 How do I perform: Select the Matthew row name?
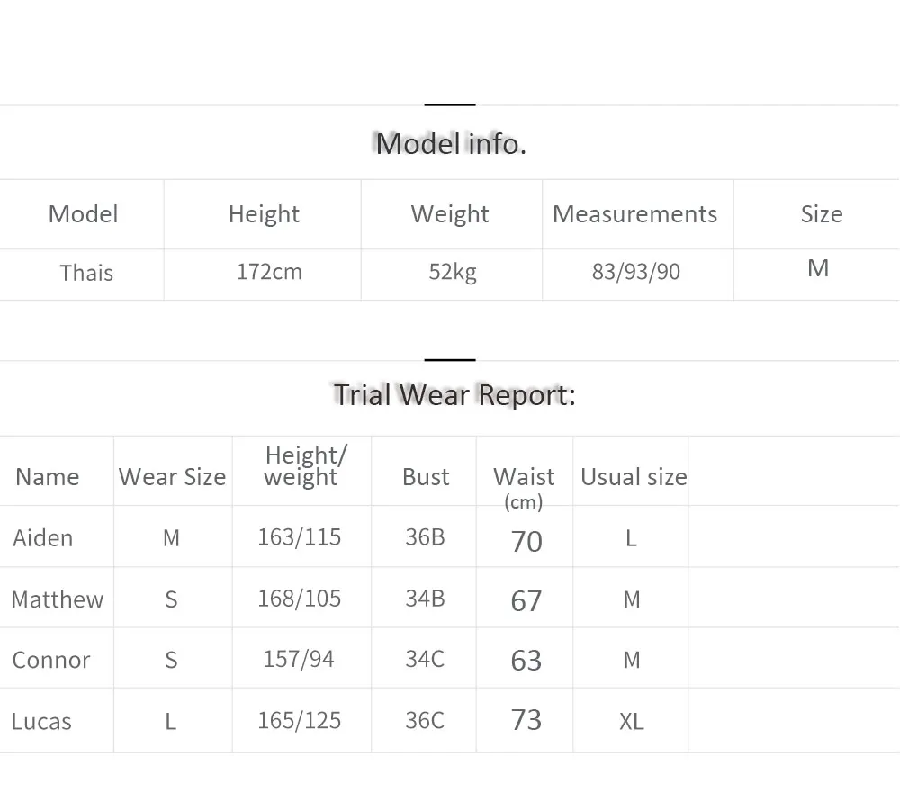point(58,599)
